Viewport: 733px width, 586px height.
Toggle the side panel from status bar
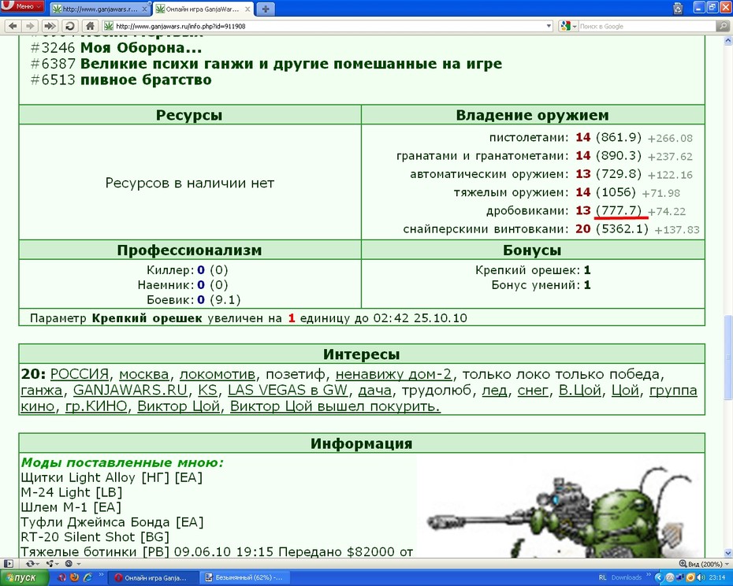tap(8, 564)
